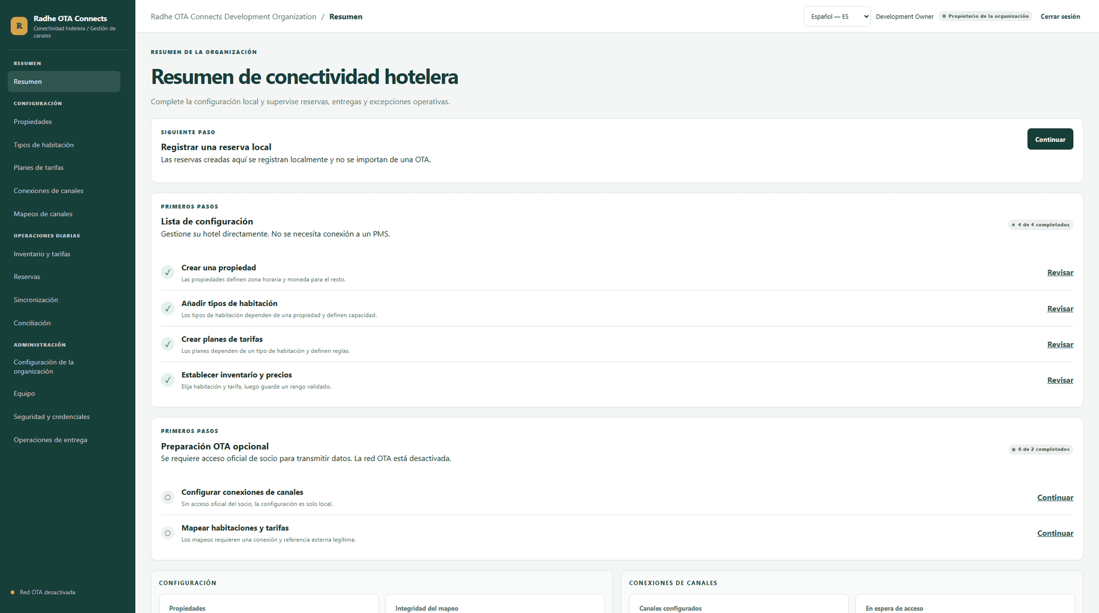The height and width of the screenshot is (613, 1099).
Task: Go to Reservas in sidebar
Action: [64, 277]
